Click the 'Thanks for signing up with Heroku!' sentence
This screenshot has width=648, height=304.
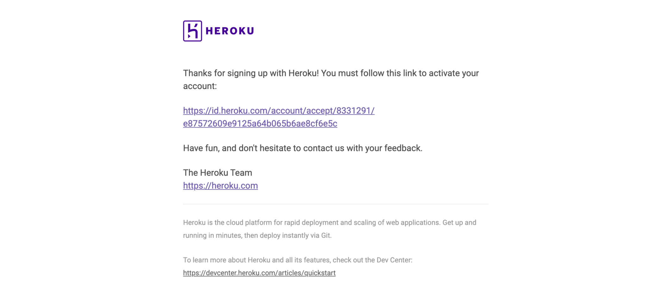(x=251, y=73)
